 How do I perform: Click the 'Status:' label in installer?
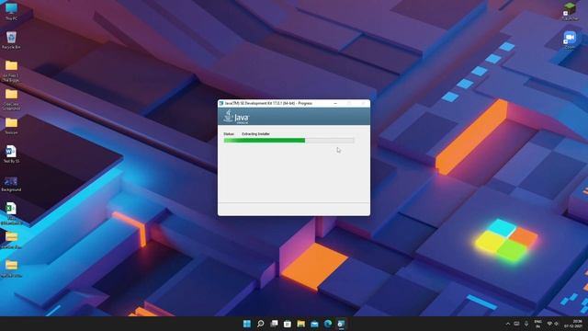click(x=229, y=134)
